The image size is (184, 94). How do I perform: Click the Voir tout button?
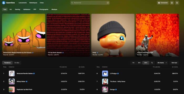click(x=174, y=63)
